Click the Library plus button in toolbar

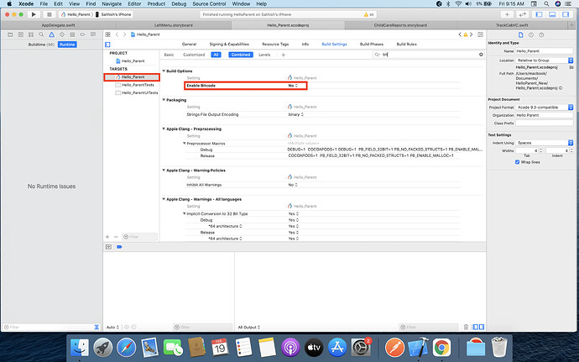click(x=507, y=14)
